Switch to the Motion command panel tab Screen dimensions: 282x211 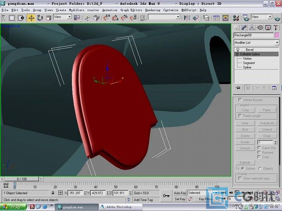pos(260,28)
